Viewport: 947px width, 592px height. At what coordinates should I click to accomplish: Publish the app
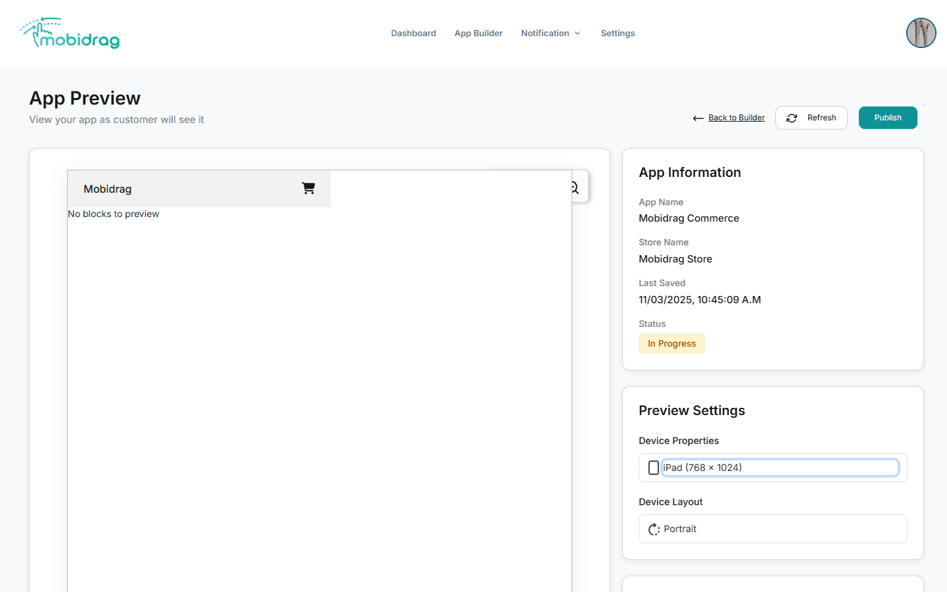(x=888, y=118)
